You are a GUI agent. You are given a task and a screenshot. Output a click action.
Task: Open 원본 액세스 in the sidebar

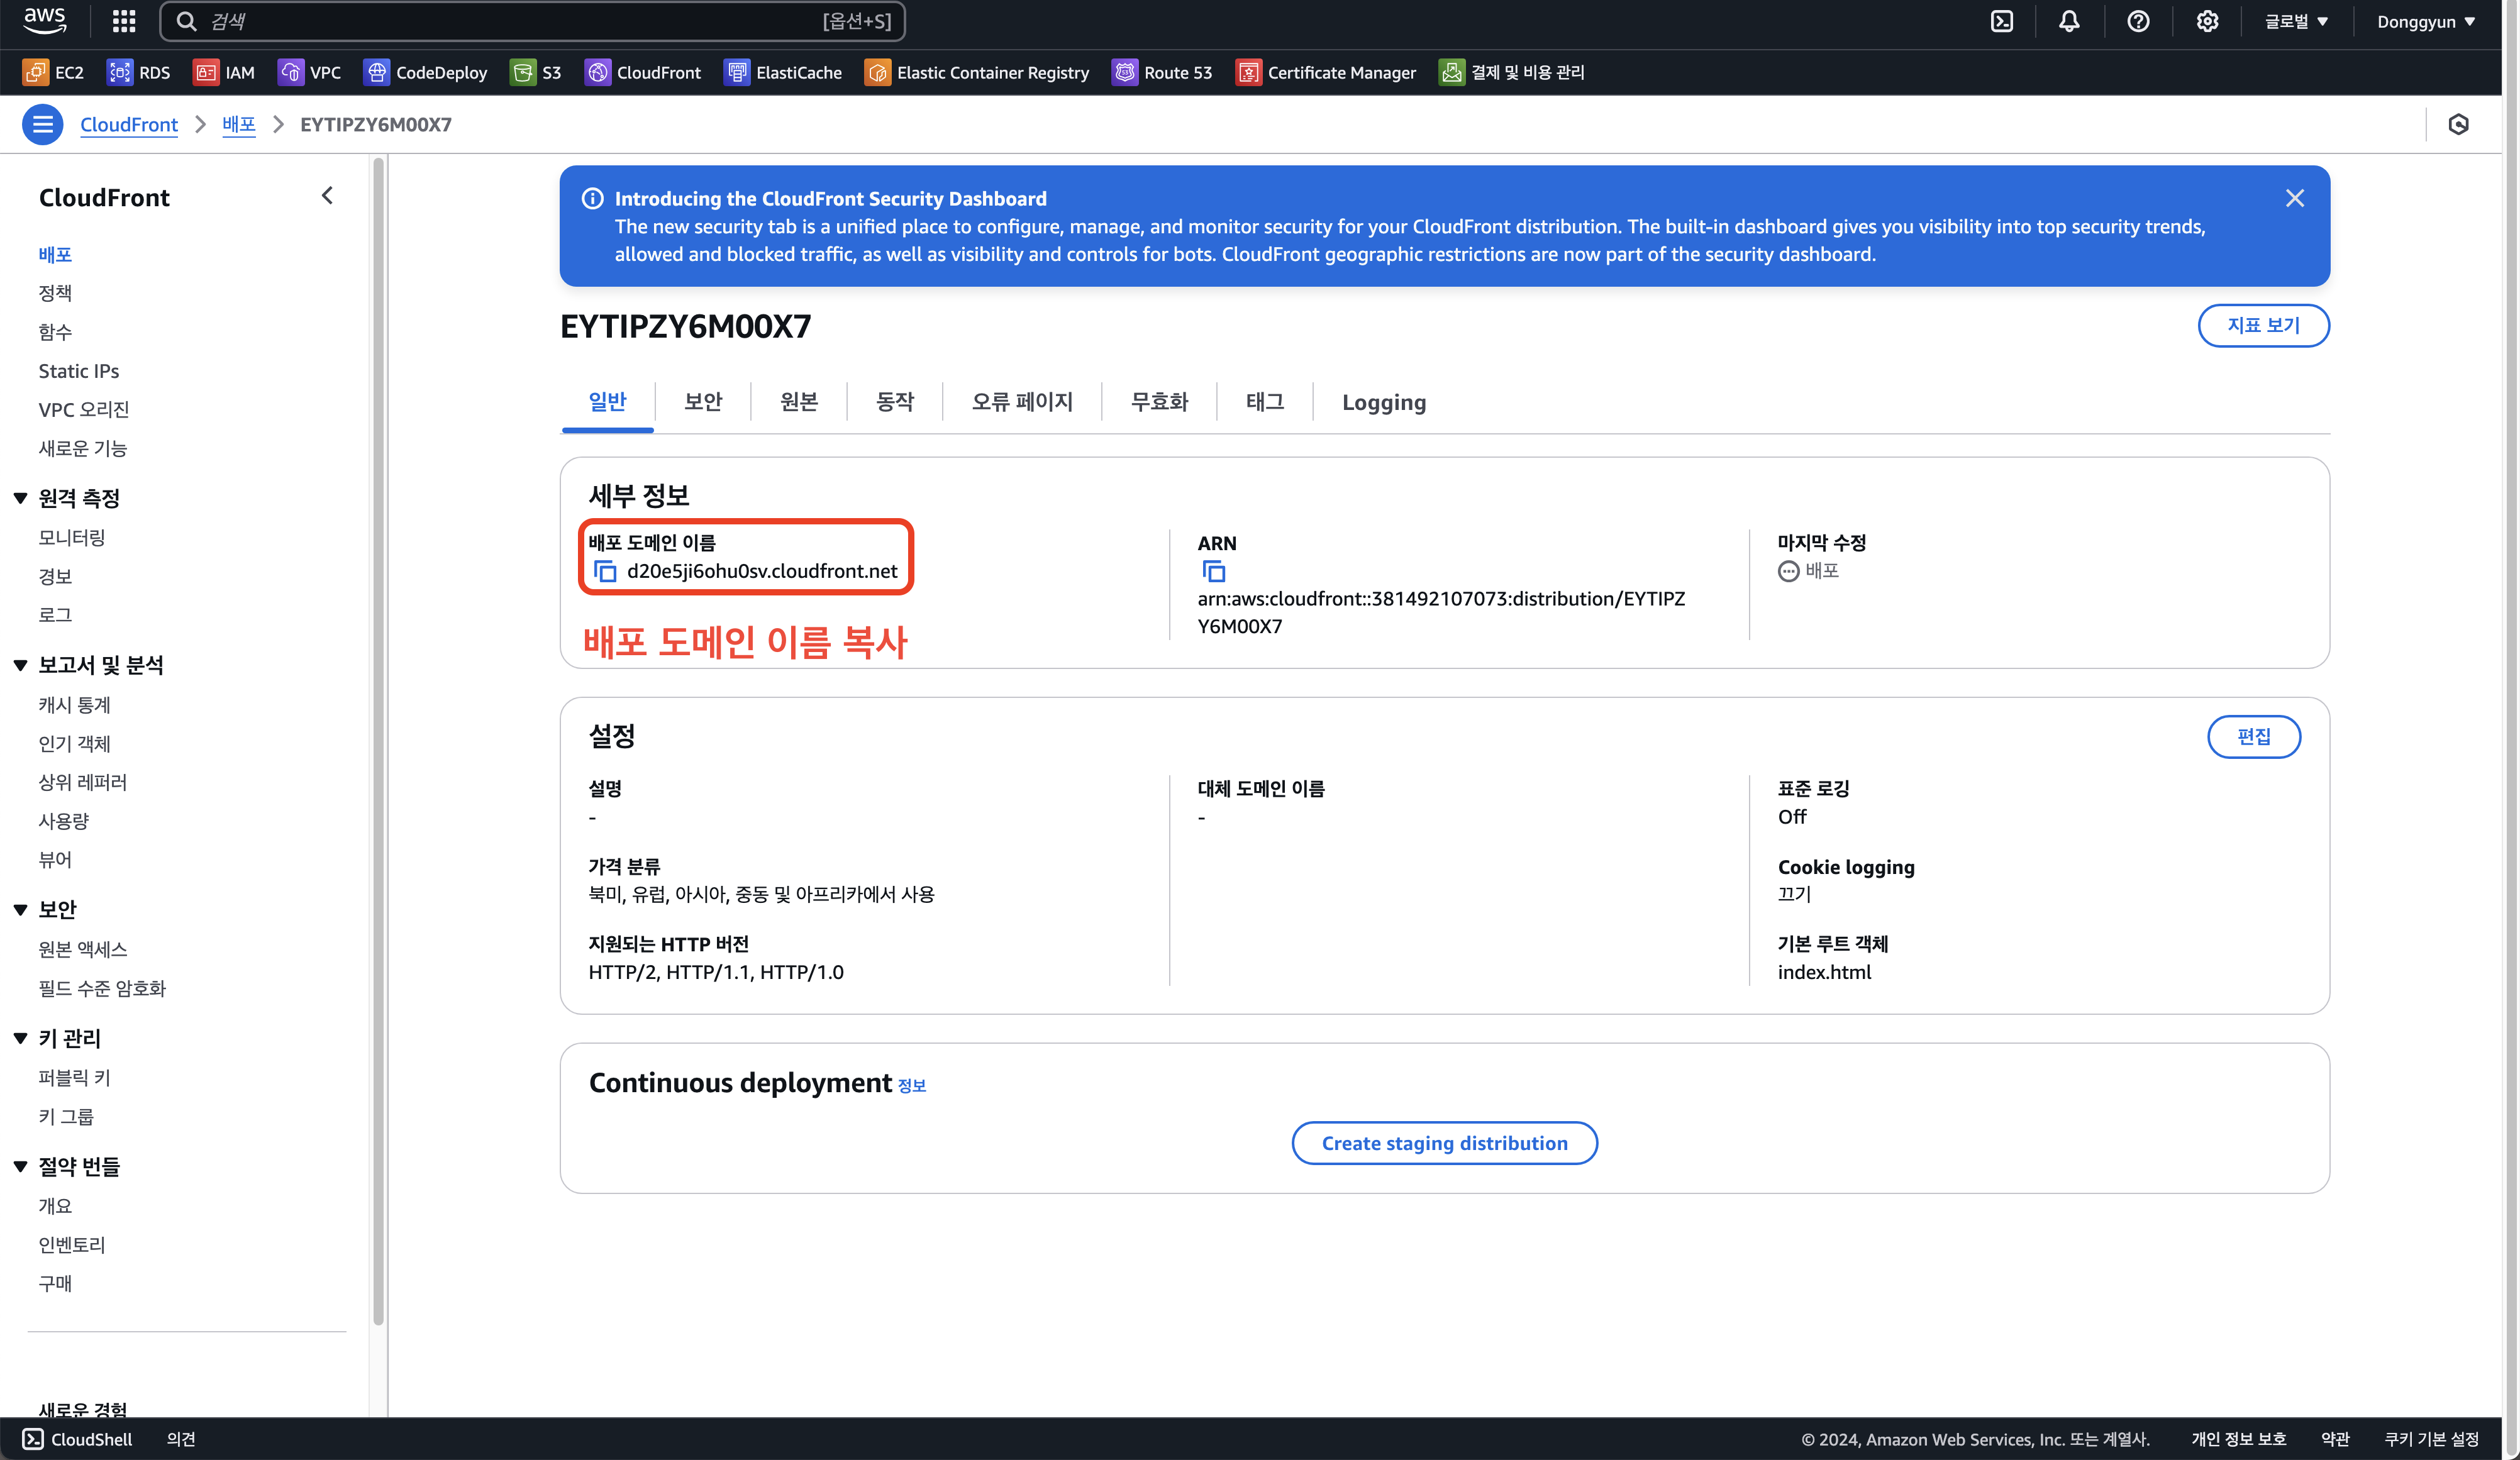tap(83, 949)
